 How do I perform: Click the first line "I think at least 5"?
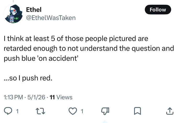29,38
